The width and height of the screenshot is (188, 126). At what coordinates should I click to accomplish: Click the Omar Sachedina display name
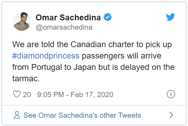[68, 18]
